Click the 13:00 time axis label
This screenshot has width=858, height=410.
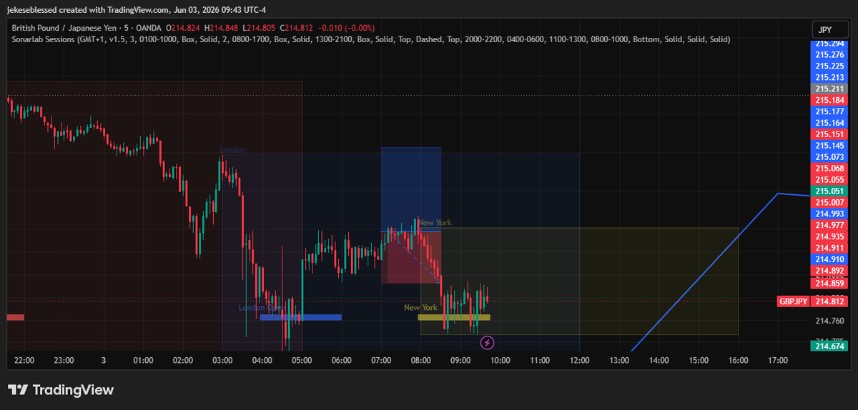coord(619,361)
